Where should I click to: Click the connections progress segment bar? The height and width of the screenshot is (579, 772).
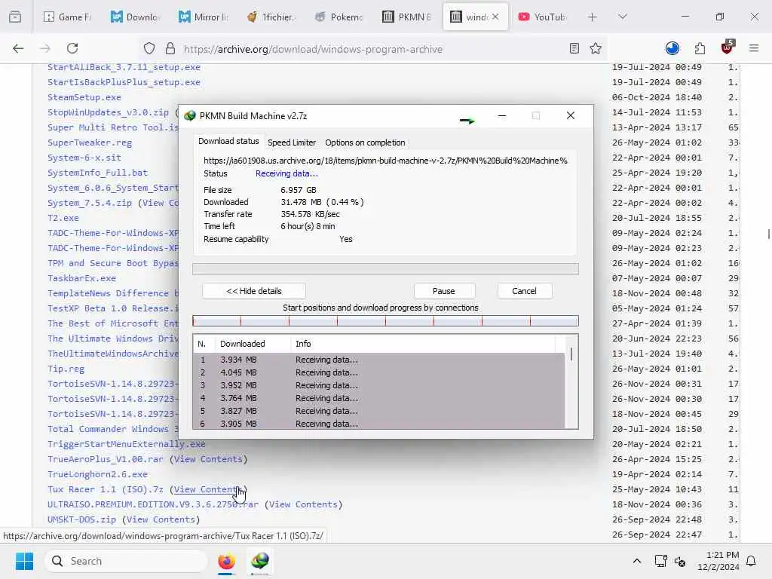tap(385, 321)
